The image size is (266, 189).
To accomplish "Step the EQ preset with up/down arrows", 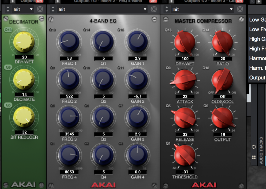I will click(53, 9).
